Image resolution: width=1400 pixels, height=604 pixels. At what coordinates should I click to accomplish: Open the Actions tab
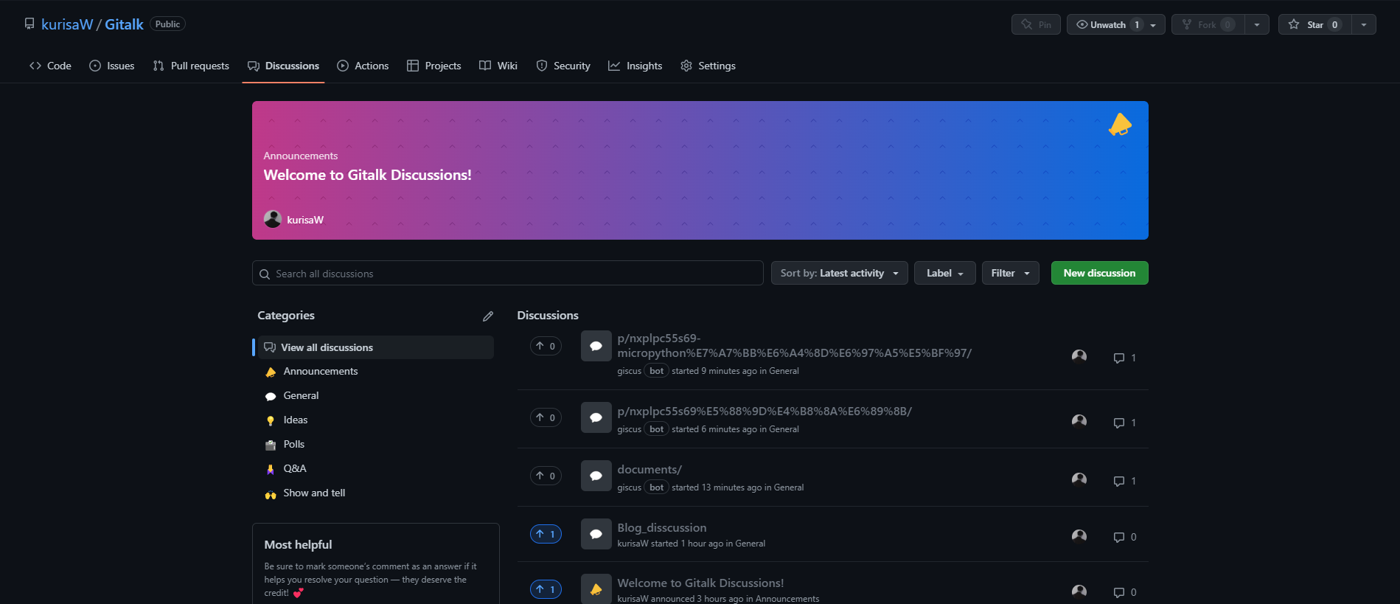363,66
